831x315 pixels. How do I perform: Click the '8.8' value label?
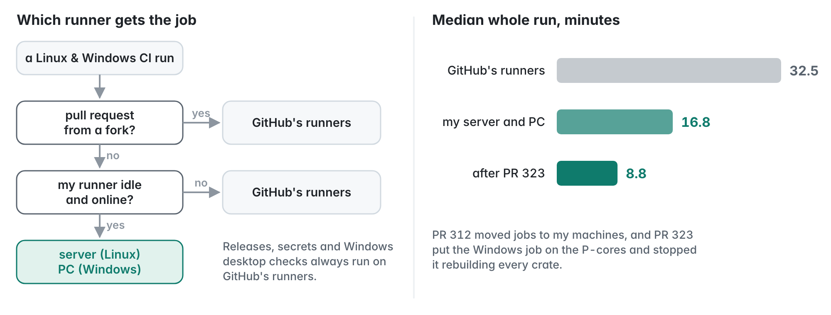tap(636, 174)
